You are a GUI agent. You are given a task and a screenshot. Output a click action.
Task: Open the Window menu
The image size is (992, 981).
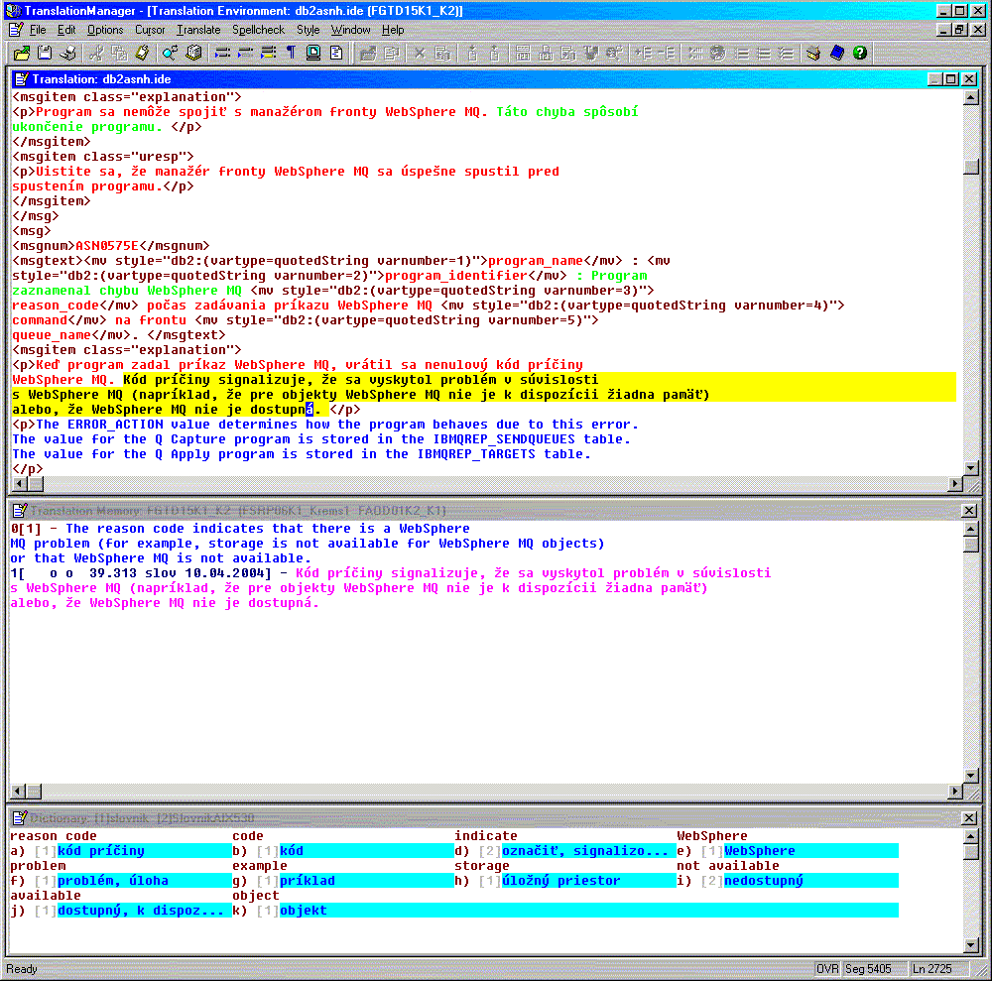(x=350, y=30)
